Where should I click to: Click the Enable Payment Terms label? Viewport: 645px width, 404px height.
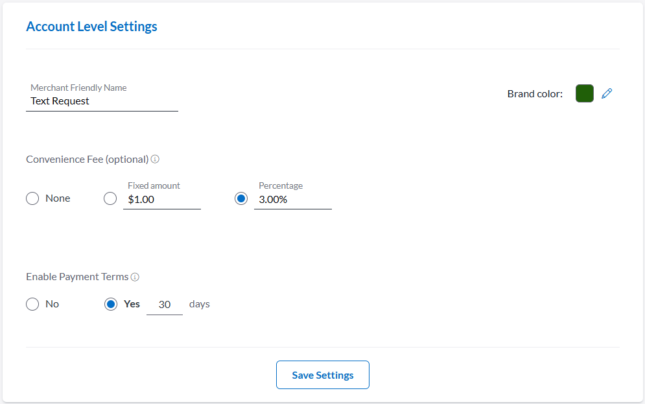point(77,277)
